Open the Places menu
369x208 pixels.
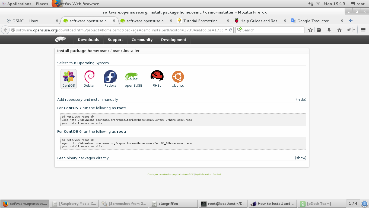42,4
